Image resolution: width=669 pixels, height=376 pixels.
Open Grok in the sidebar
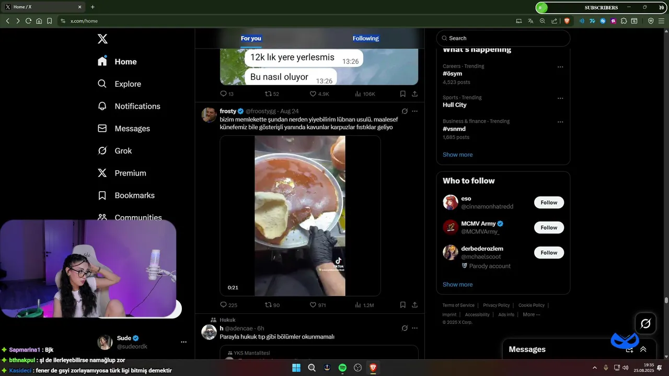115,151
